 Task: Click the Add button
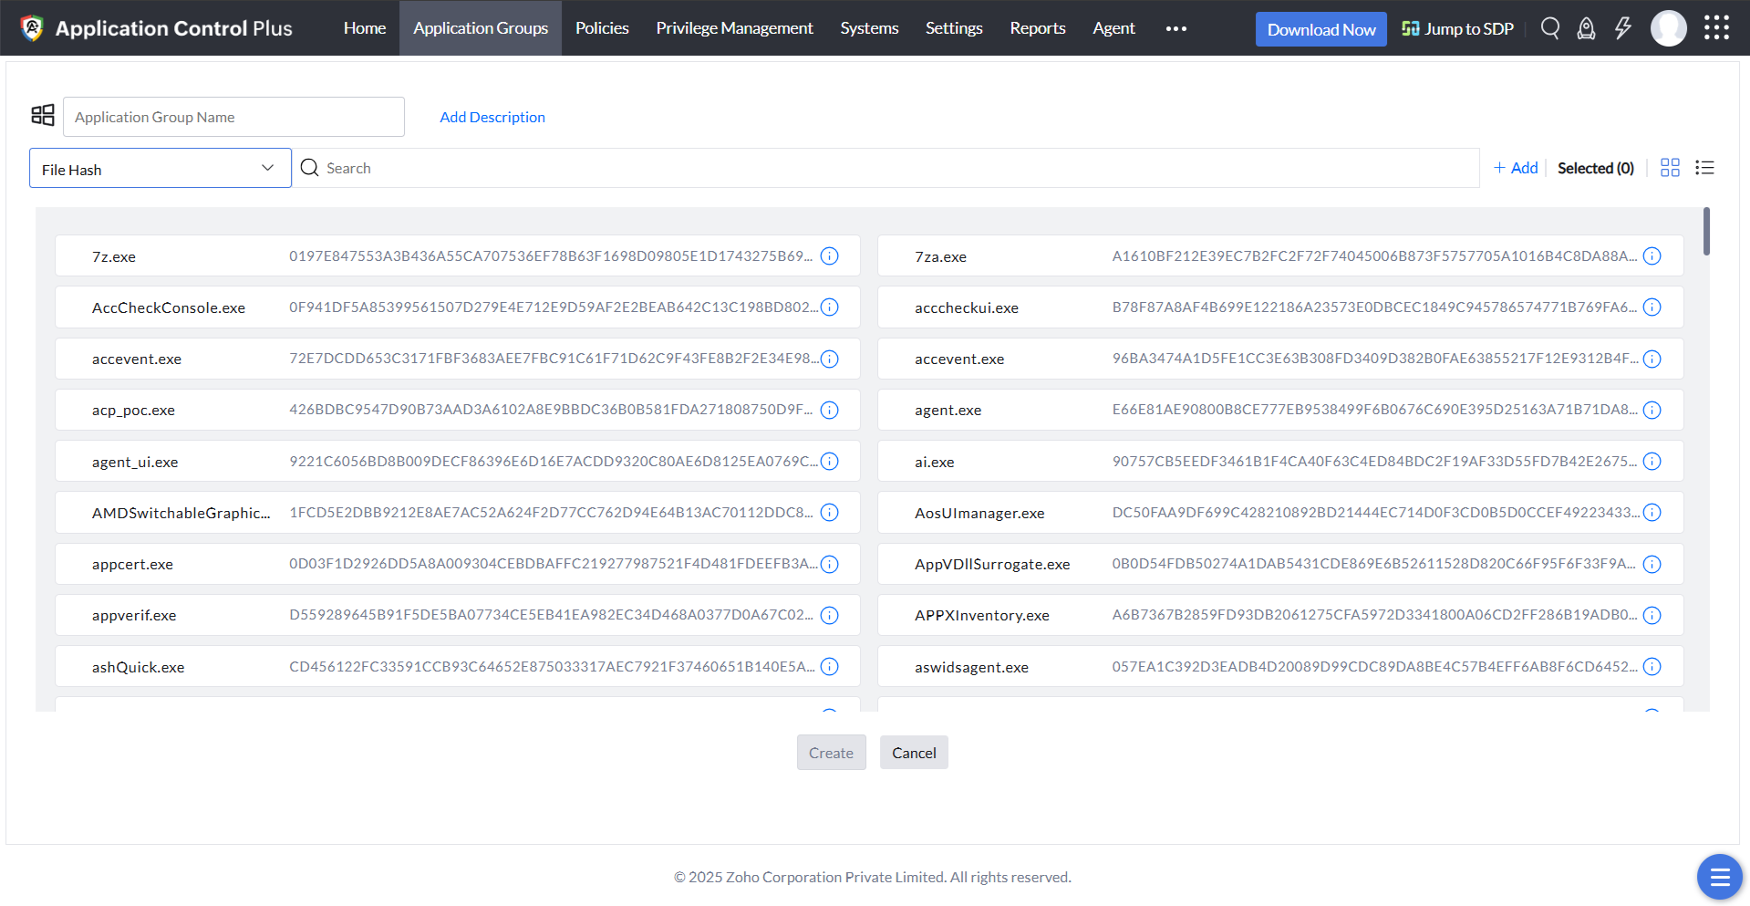point(1516,168)
